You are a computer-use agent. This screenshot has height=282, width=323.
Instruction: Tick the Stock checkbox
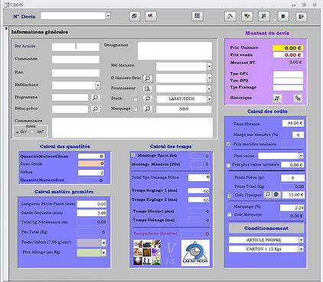point(135,99)
